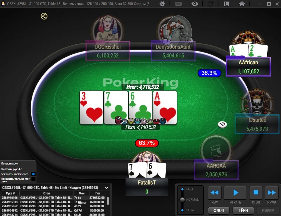Sort hand history by Пот column
281x216 pixels.
(x=98, y=193)
